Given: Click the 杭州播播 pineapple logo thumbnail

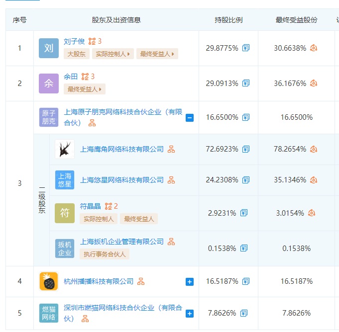Looking at the screenshot, I should (49, 281).
